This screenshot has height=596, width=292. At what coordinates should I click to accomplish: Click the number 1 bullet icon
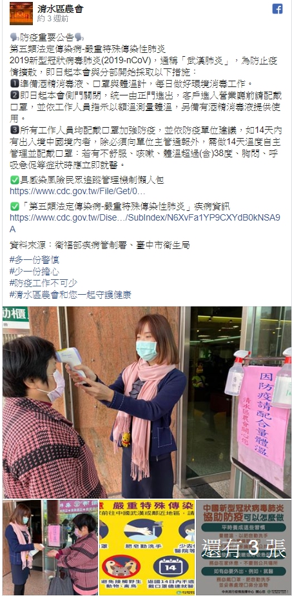click(x=14, y=83)
